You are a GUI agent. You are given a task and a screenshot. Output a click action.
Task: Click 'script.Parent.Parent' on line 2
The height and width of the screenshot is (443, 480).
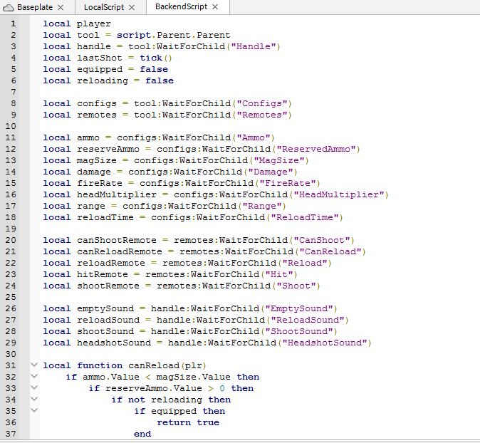173,35
